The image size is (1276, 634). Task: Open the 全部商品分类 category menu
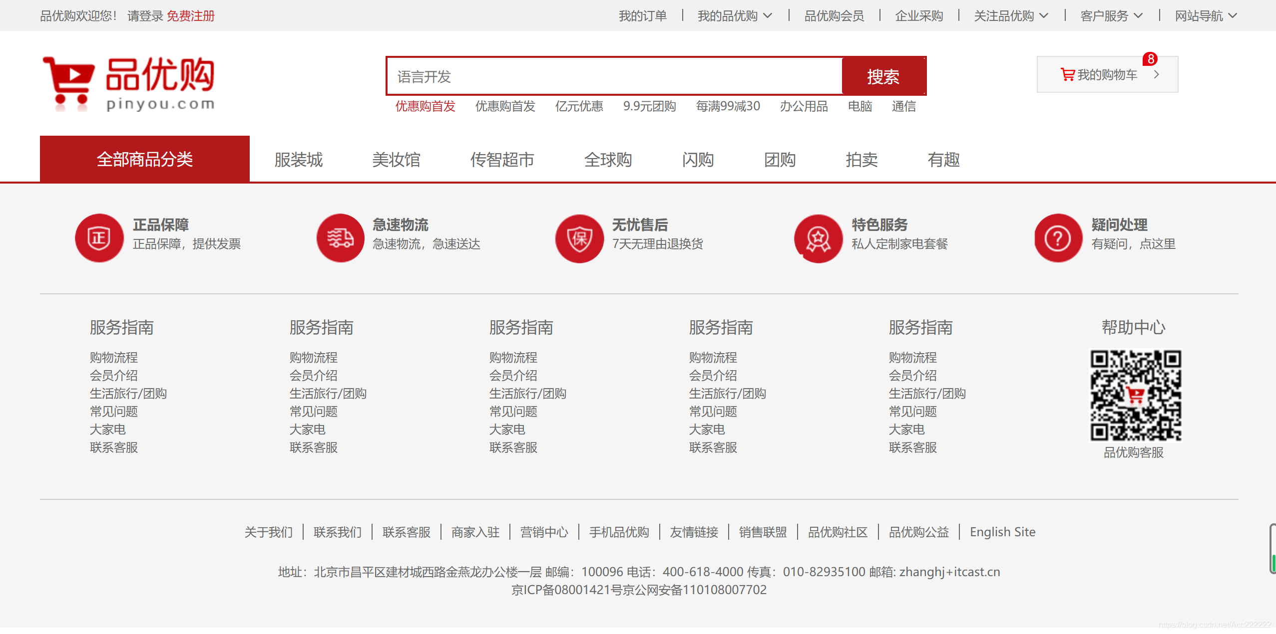pos(145,159)
